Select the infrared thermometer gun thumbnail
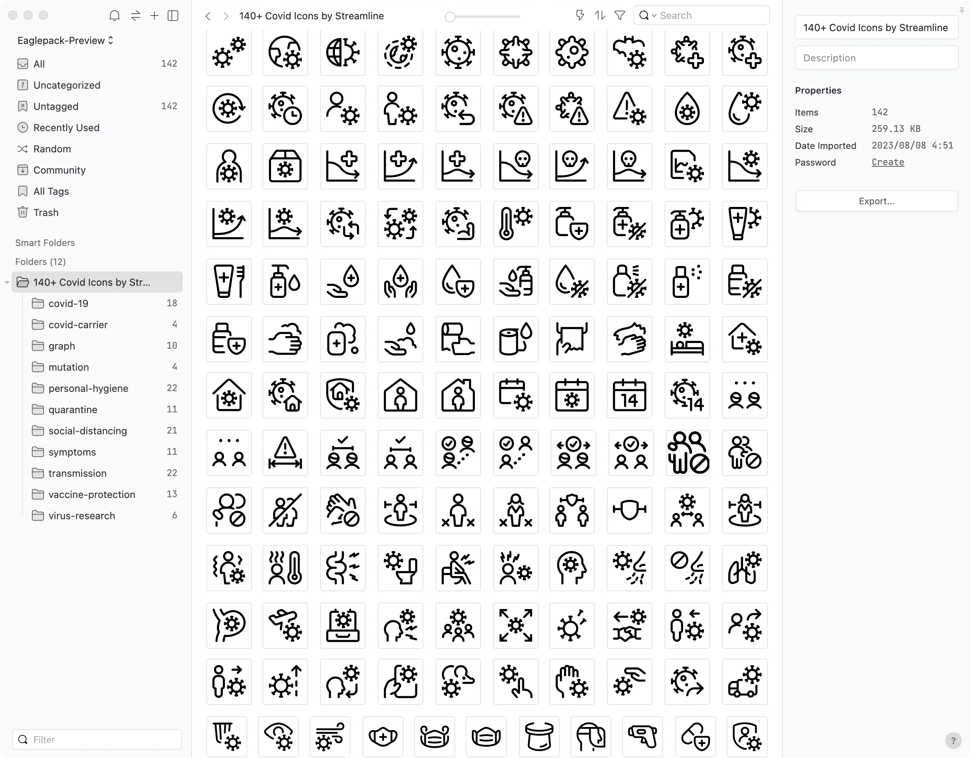The width and height of the screenshot is (971, 758). tap(643, 737)
